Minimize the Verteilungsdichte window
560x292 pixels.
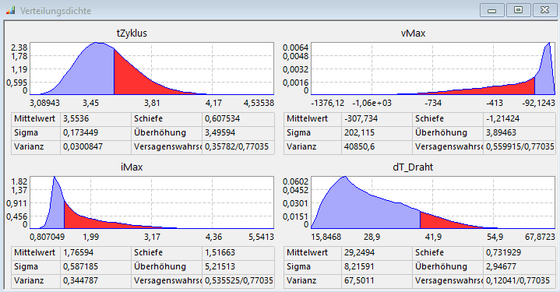pyautogui.click(x=491, y=10)
